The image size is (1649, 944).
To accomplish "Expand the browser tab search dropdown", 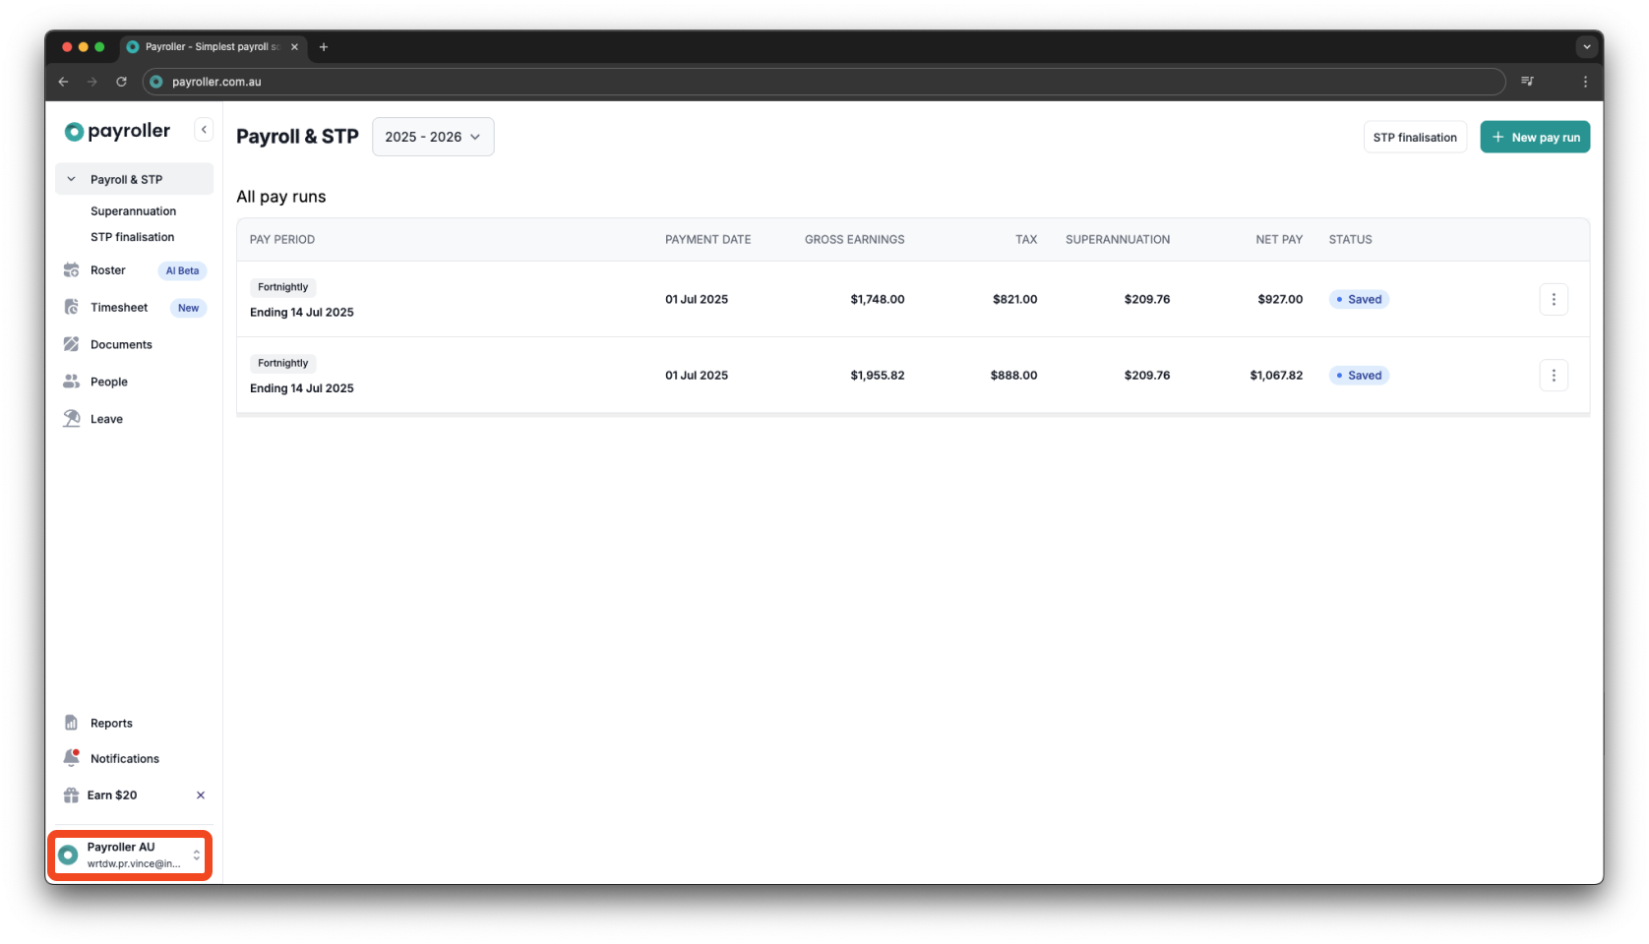I will (1586, 46).
